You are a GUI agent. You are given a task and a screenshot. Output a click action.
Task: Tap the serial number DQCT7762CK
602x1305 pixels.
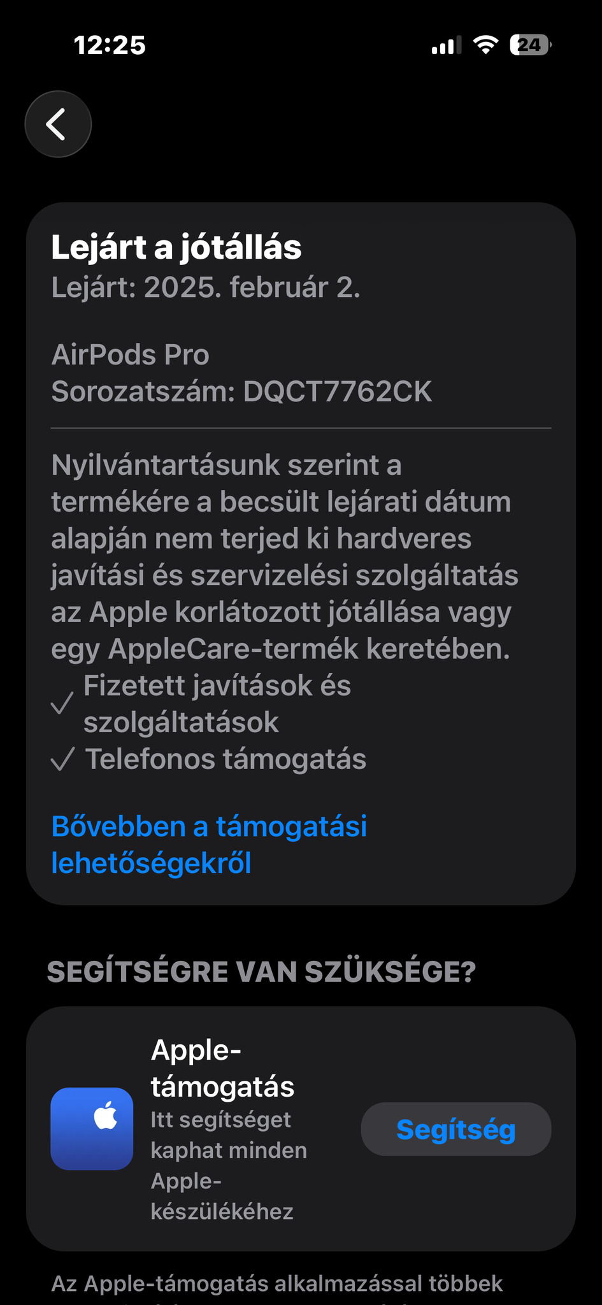pyautogui.click(x=338, y=391)
